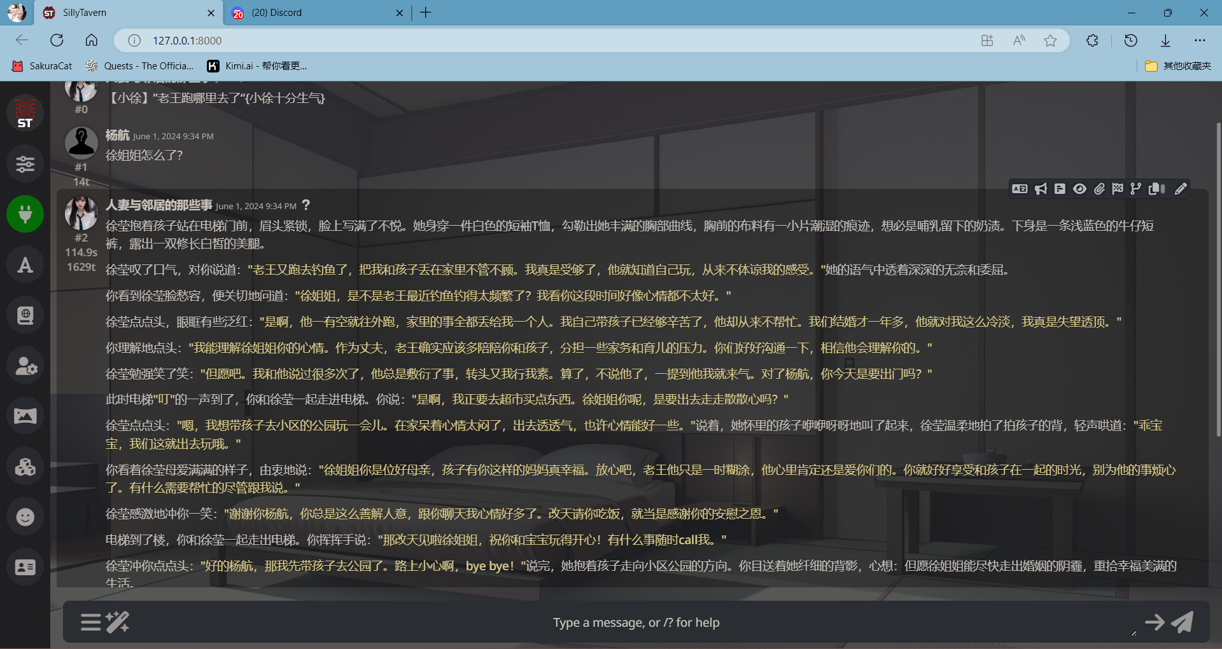
Task: Edit message with the pencil icon
Action: (x=1181, y=189)
